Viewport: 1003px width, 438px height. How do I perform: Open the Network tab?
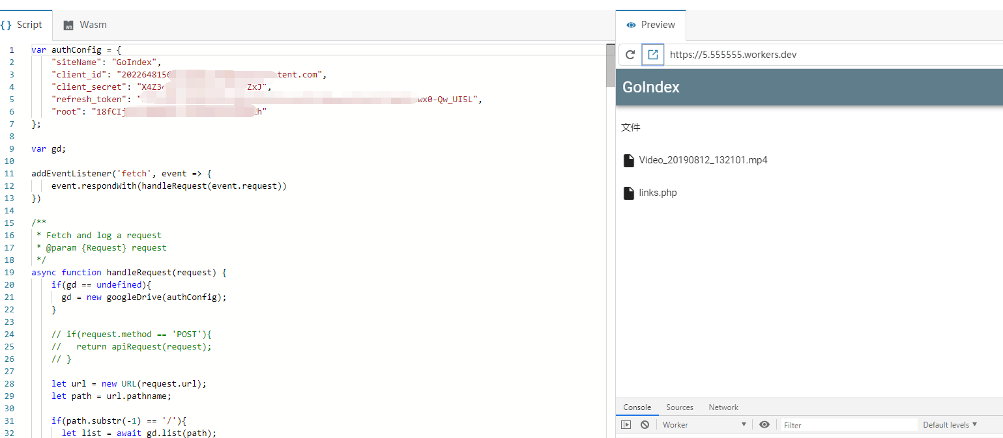(723, 407)
